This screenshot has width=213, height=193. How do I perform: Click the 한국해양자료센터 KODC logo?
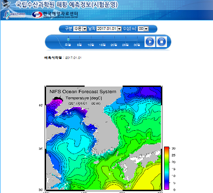(x=55, y=15)
